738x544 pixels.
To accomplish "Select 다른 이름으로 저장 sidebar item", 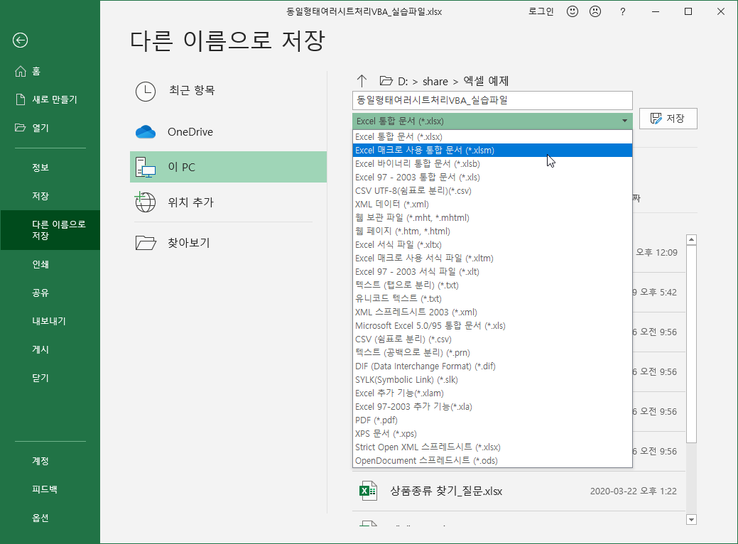I will coord(50,230).
